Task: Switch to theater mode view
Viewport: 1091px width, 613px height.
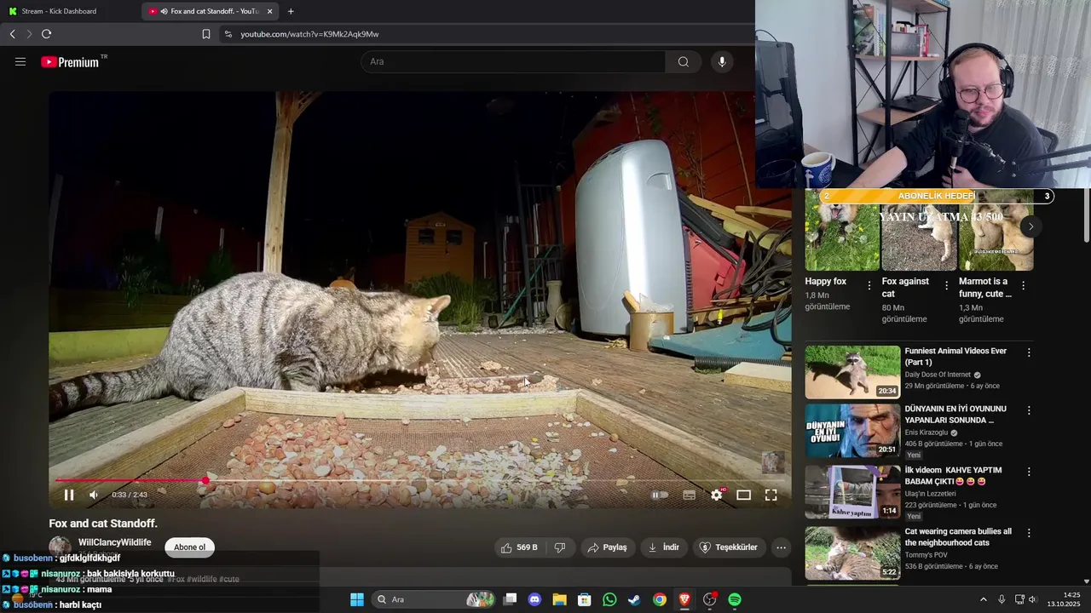Action: pyautogui.click(x=743, y=495)
